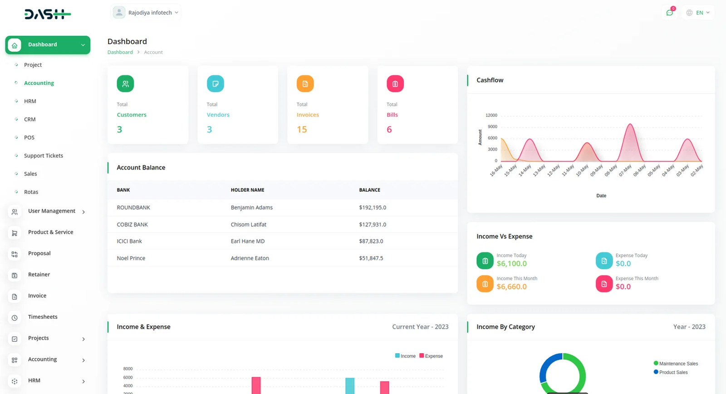The width and height of the screenshot is (726, 394).
Task: Click the Dashboard breadcrumb link
Action: coord(120,52)
